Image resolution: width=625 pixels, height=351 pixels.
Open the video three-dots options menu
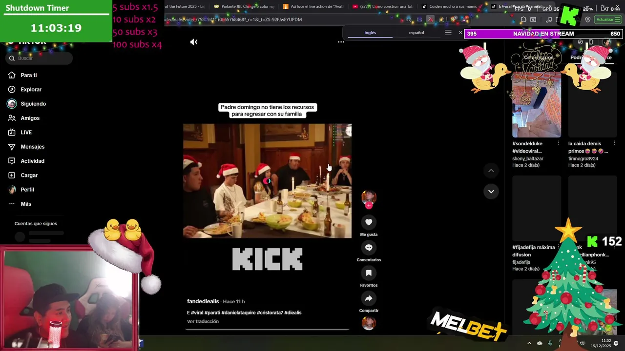(x=341, y=42)
